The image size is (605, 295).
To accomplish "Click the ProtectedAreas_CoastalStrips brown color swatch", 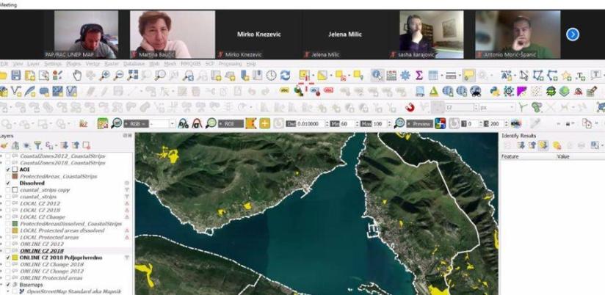I will [15, 175].
